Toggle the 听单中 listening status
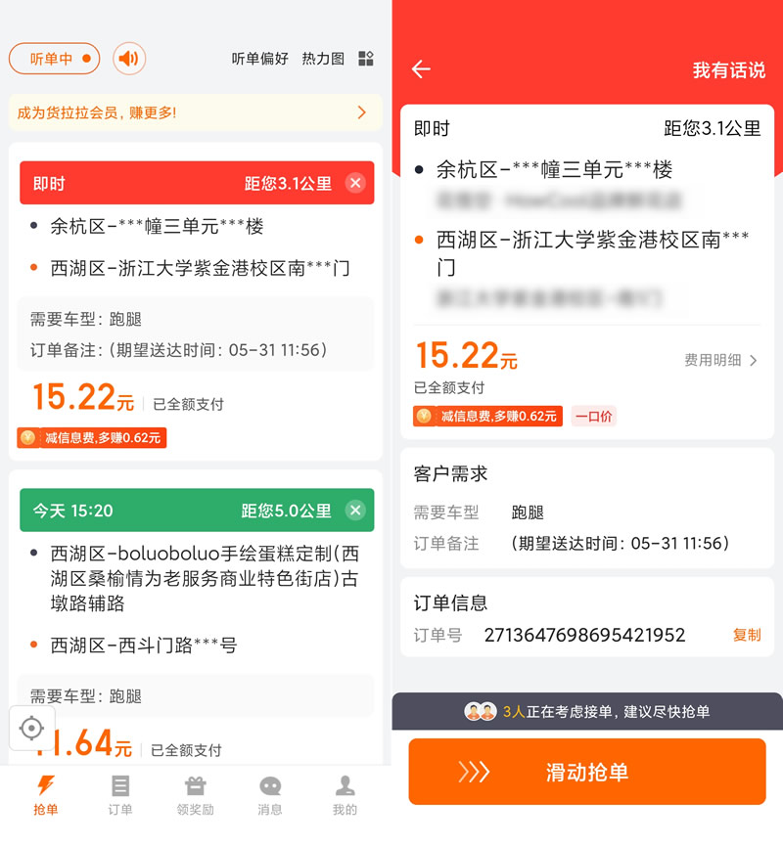This screenshot has height=846, width=783. pos(54,59)
